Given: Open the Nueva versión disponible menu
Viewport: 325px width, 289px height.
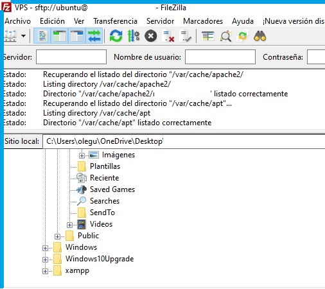Looking at the screenshot, I should pyautogui.click(x=294, y=21).
